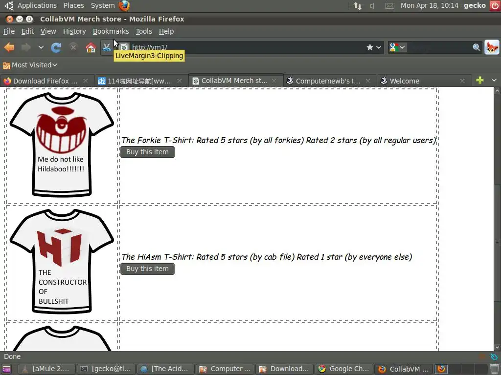
Task: Open the list all tabs dropdown
Action: point(494,81)
